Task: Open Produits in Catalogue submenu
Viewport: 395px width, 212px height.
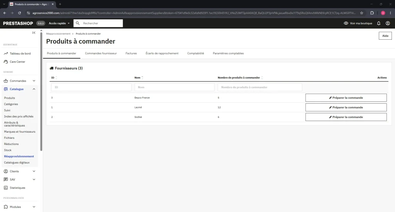Action: [9, 98]
